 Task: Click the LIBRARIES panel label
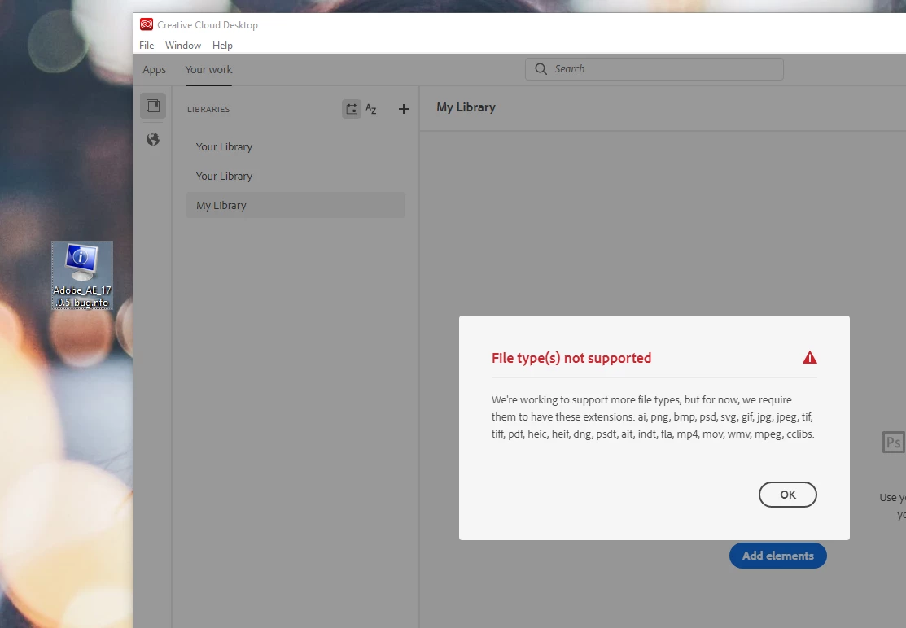click(x=208, y=109)
